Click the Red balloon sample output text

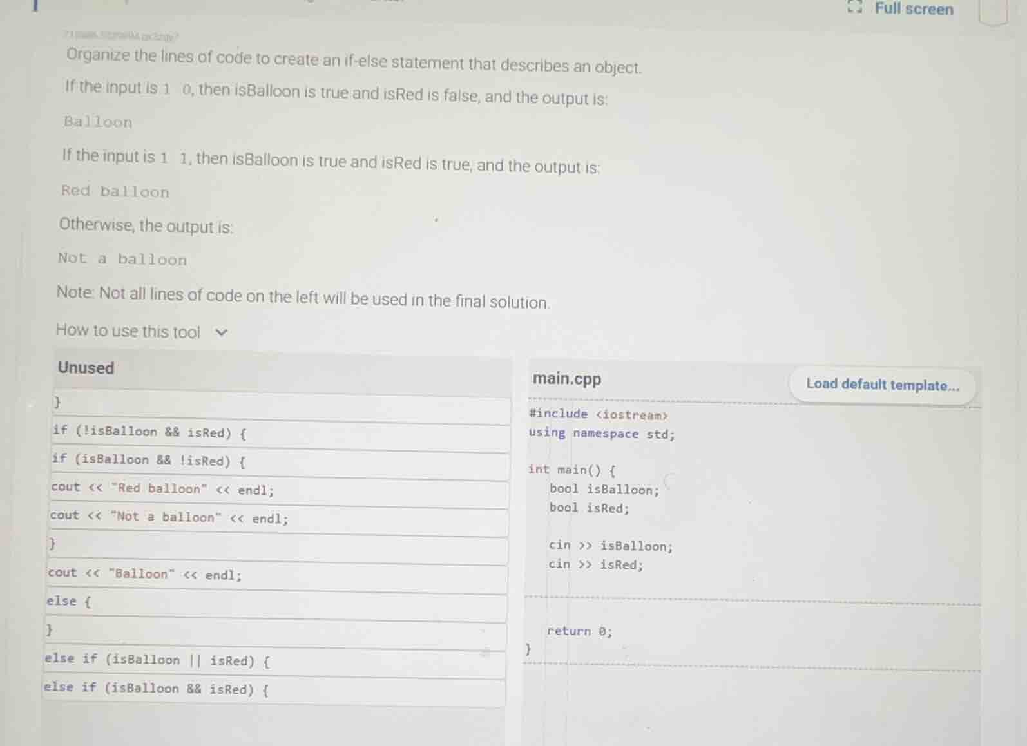coord(115,191)
